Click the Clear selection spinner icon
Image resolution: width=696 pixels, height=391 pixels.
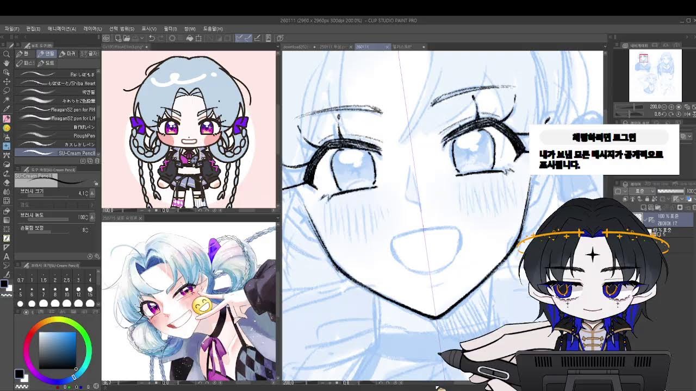(172, 38)
